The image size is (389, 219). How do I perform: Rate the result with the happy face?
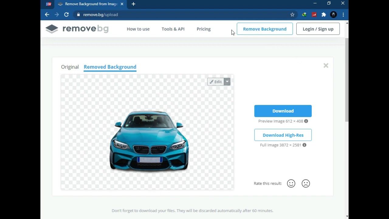pyautogui.click(x=291, y=183)
